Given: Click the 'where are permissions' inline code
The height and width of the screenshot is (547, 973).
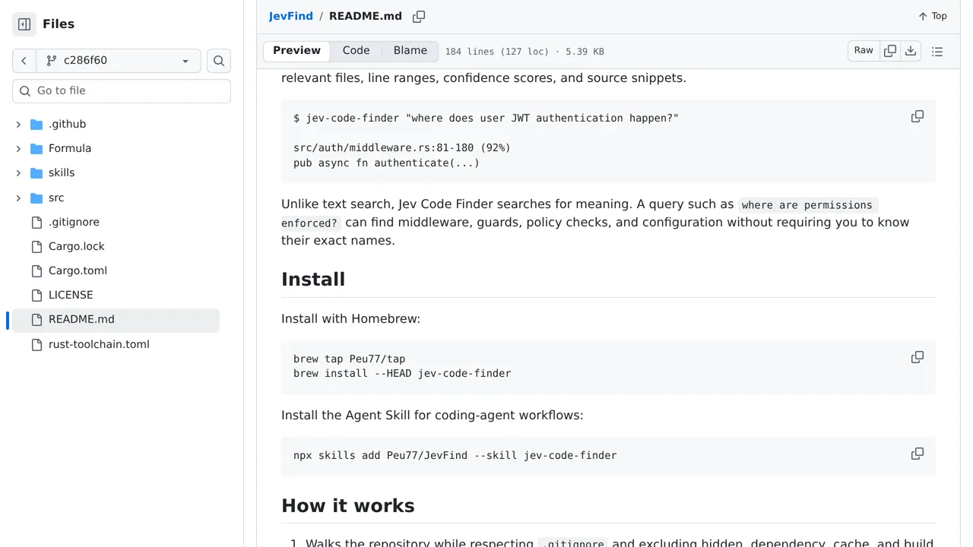Looking at the screenshot, I should [x=807, y=205].
